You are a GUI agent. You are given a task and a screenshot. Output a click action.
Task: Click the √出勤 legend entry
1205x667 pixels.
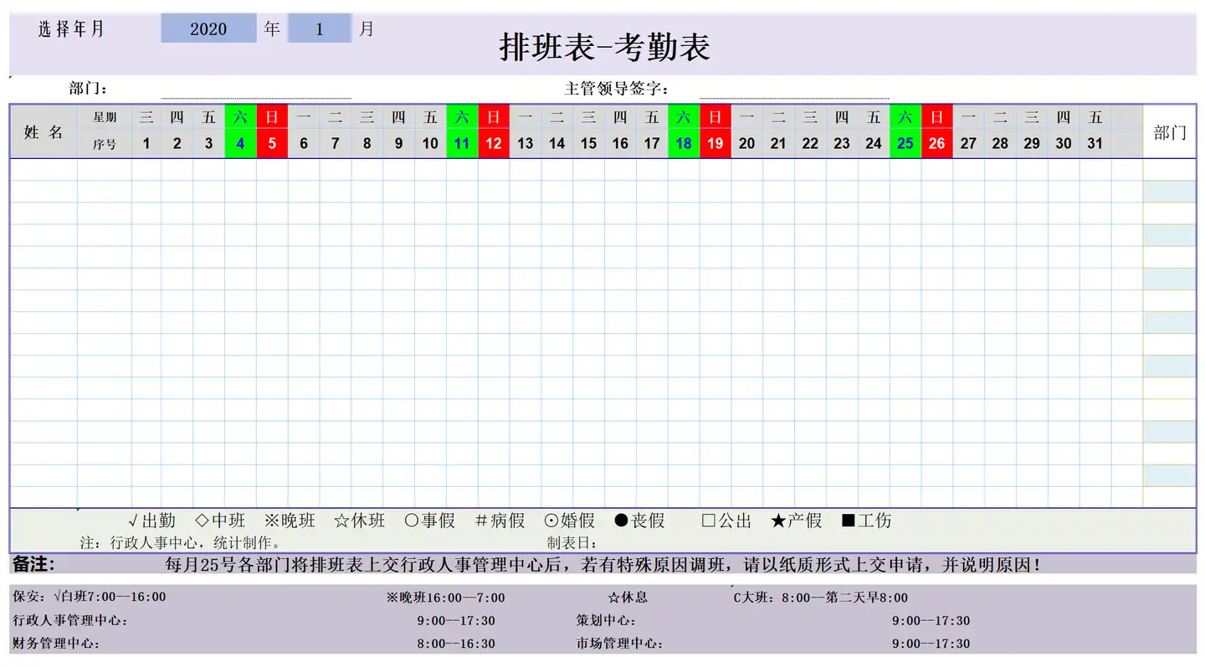[x=152, y=521]
